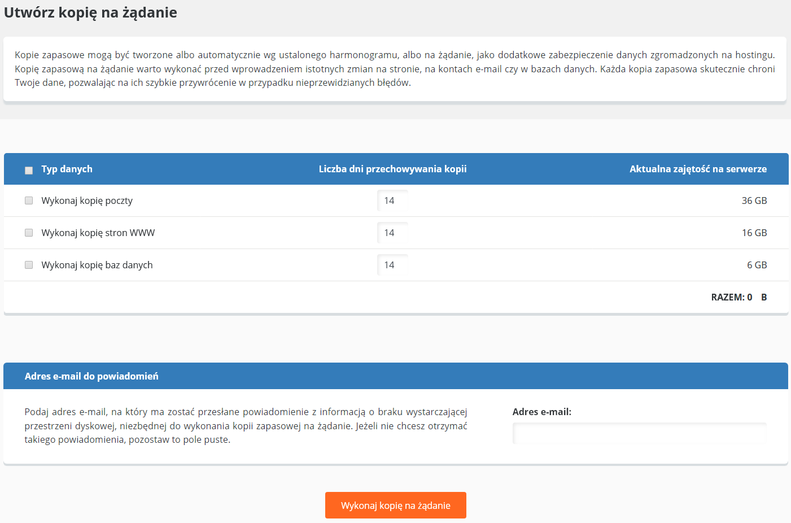This screenshot has height=523, width=791.
Task: Click the Adres e-mail input field
Action: tap(640, 433)
